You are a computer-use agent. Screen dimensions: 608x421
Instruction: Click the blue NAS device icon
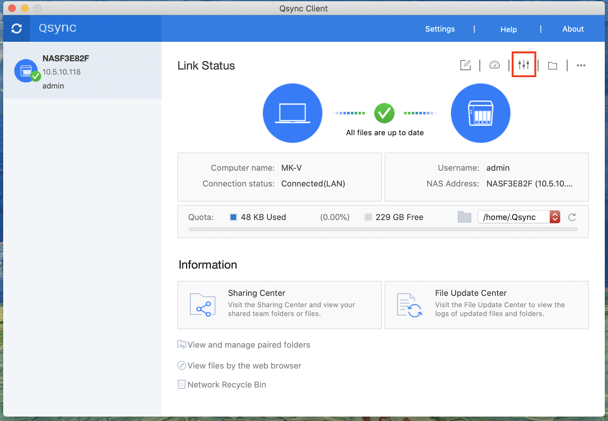[480, 113]
